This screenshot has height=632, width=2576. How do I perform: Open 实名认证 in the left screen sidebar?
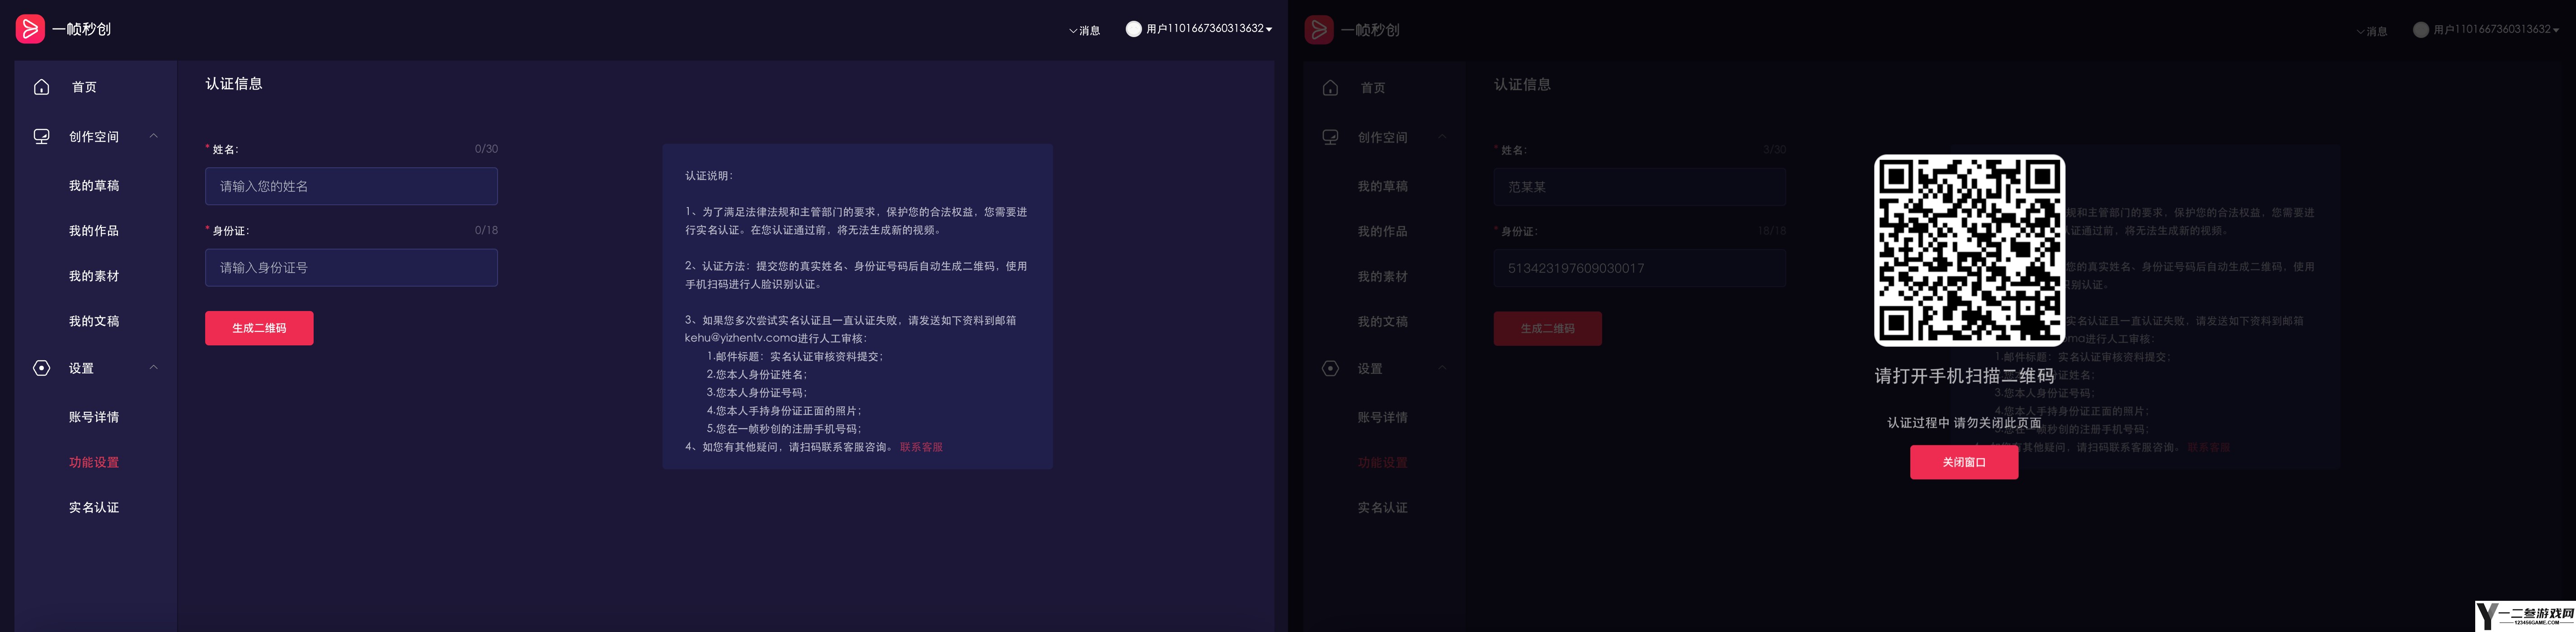coord(94,508)
